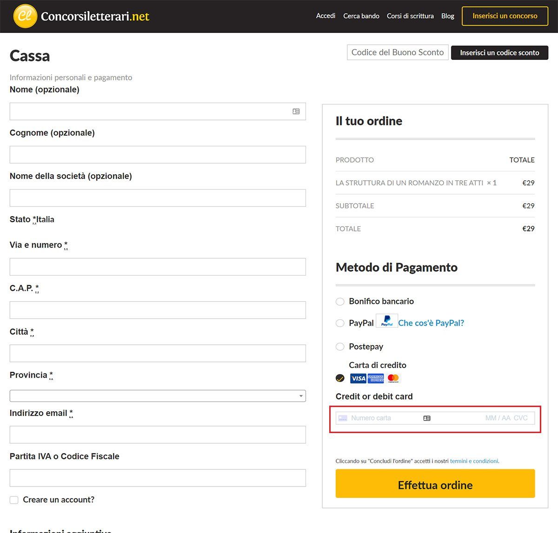Open the Accedi menu item
The height and width of the screenshot is (533, 558).
tap(325, 16)
